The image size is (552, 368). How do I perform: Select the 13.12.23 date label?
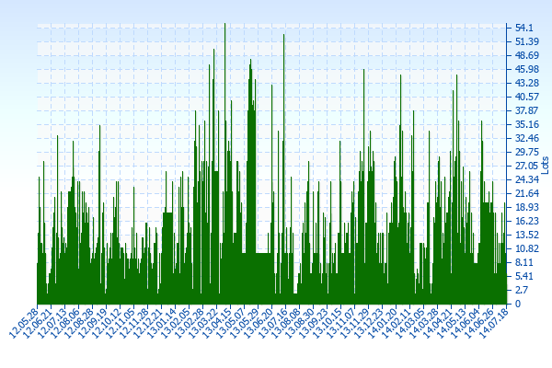tap(369, 323)
